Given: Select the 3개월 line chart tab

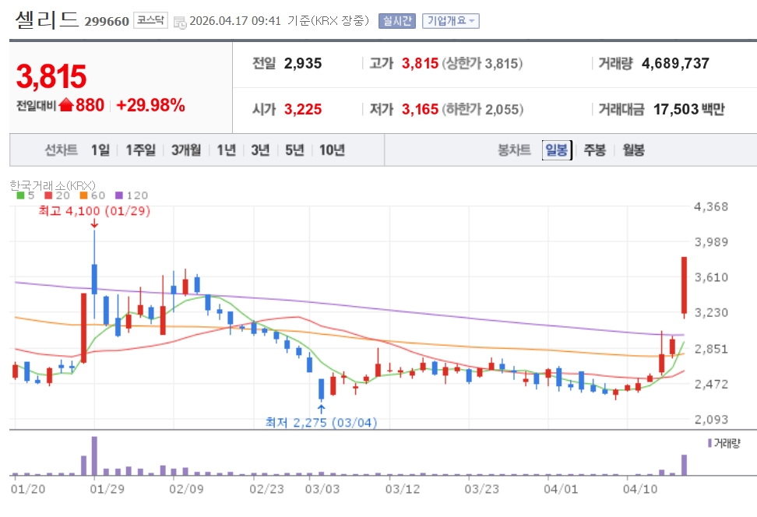Looking at the screenshot, I should pos(186,150).
